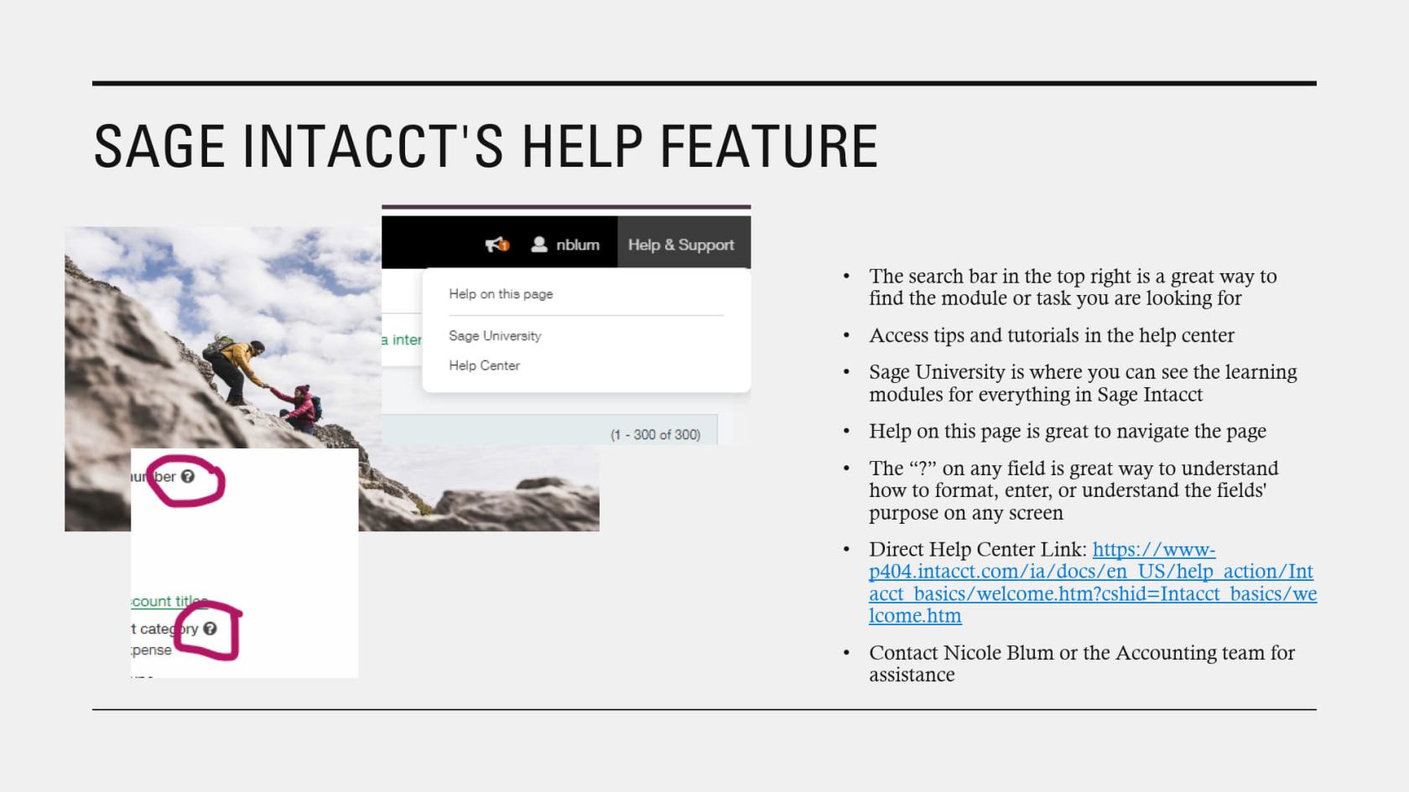Click the expense value under category field

coord(152,650)
